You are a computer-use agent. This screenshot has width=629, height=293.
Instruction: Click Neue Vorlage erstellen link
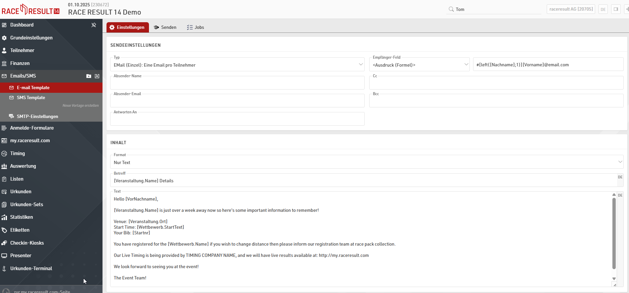click(x=81, y=105)
